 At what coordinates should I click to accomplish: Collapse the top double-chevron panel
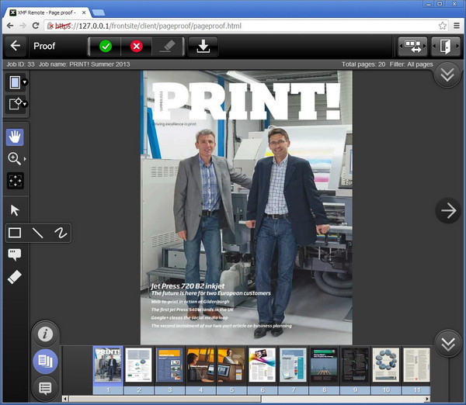[447, 74]
